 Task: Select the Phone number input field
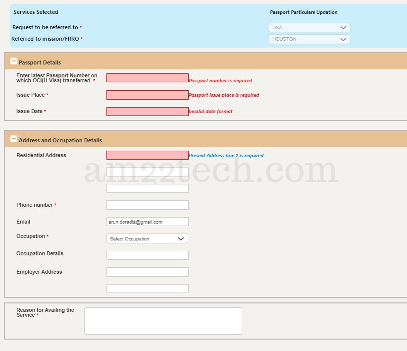pyautogui.click(x=147, y=204)
